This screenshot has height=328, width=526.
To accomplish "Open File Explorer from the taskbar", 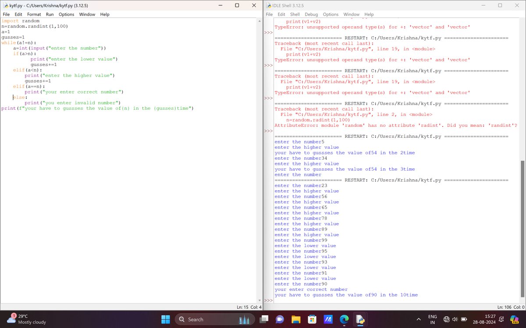I will pos(295,319).
